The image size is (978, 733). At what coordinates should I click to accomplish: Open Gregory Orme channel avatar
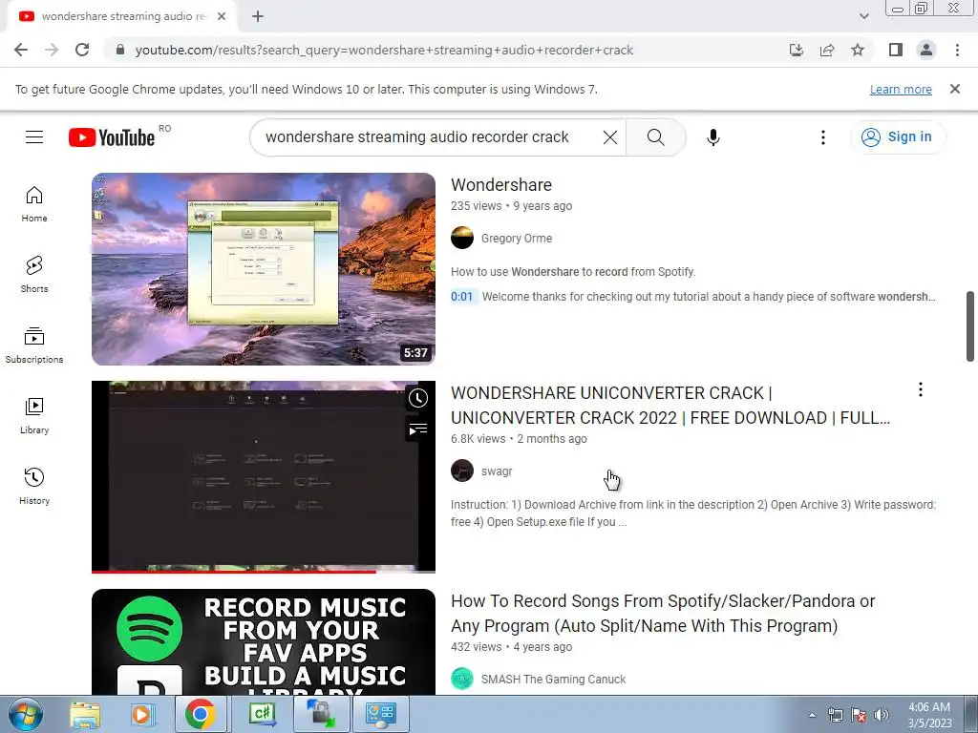pyautogui.click(x=462, y=238)
